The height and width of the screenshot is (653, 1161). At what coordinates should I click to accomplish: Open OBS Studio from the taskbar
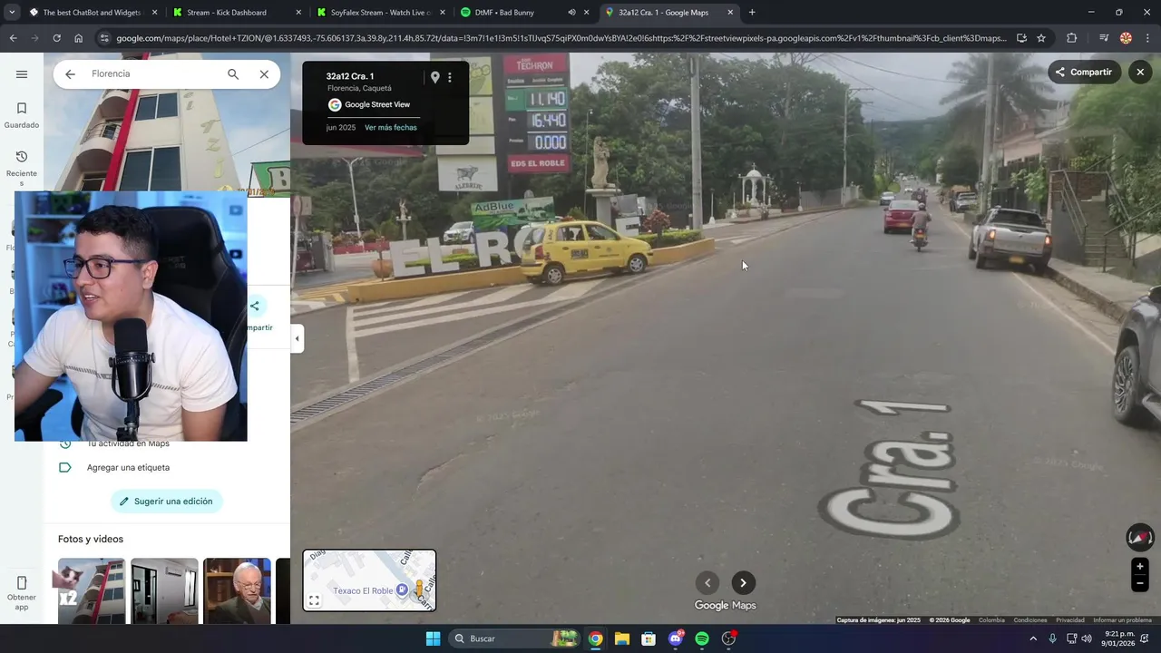tap(728, 638)
